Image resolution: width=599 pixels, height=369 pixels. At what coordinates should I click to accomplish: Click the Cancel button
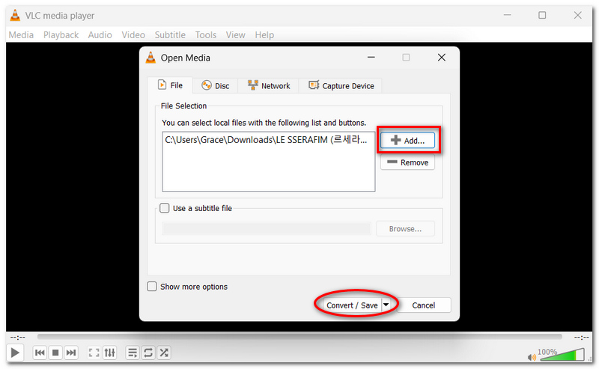423,305
